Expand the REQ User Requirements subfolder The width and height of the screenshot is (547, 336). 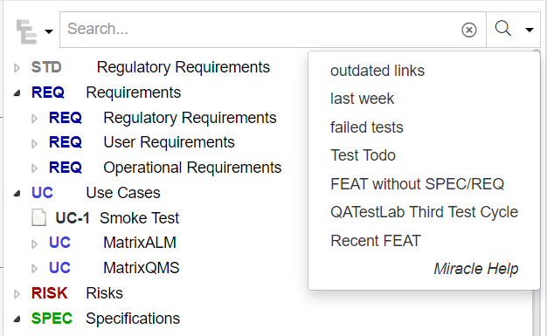(x=34, y=143)
